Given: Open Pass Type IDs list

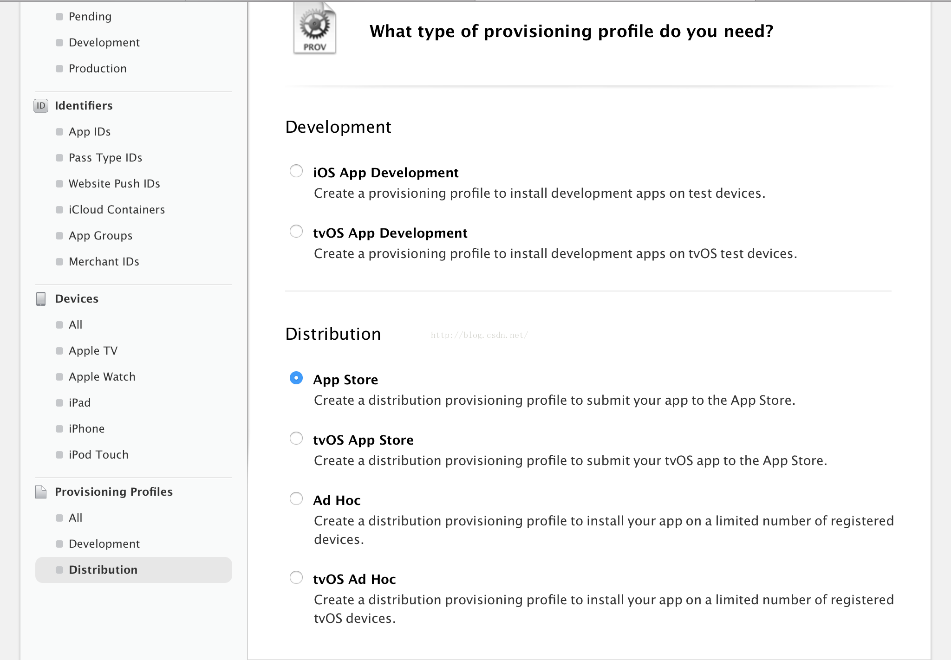Looking at the screenshot, I should click(x=105, y=158).
